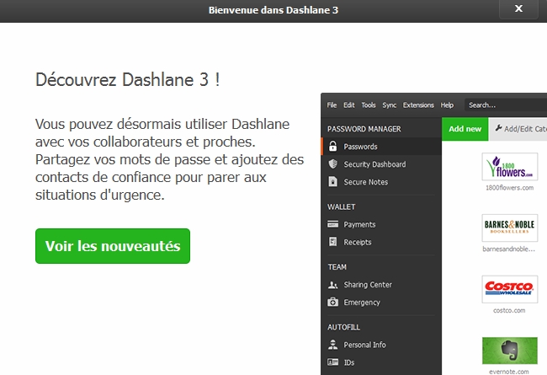The image size is (547, 375).
Task: Open the Sync menu
Action: click(x=390, y=105)
